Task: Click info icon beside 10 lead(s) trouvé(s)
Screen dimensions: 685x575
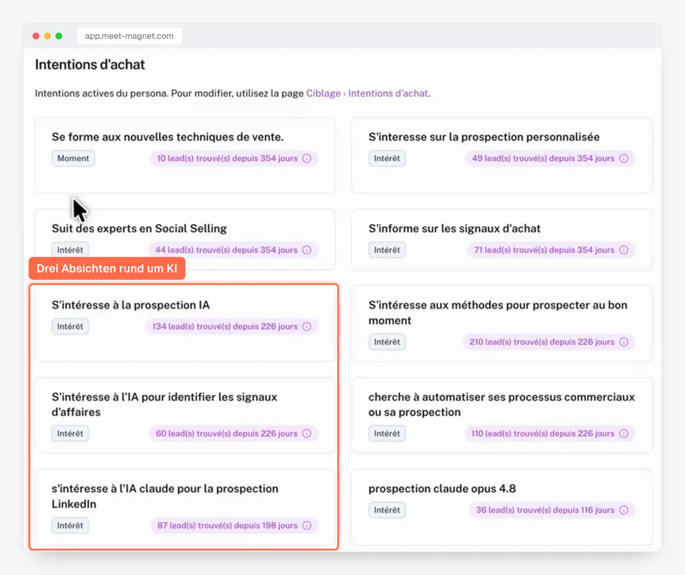Action: pyautogui.click(x=307, y=158)
